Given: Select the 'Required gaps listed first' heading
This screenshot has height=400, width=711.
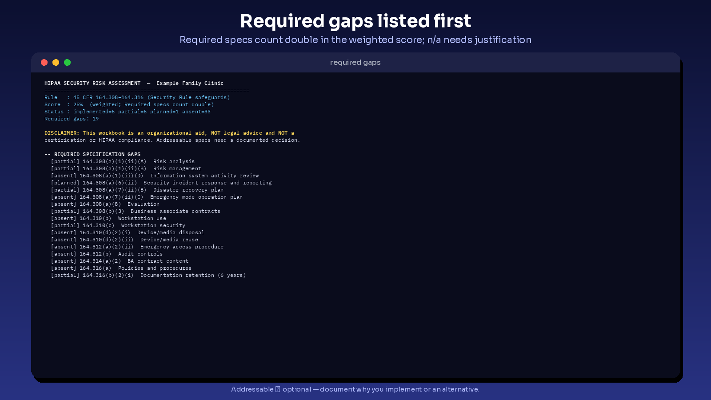Looking at the screenshot, I should [x=355, y=21].
